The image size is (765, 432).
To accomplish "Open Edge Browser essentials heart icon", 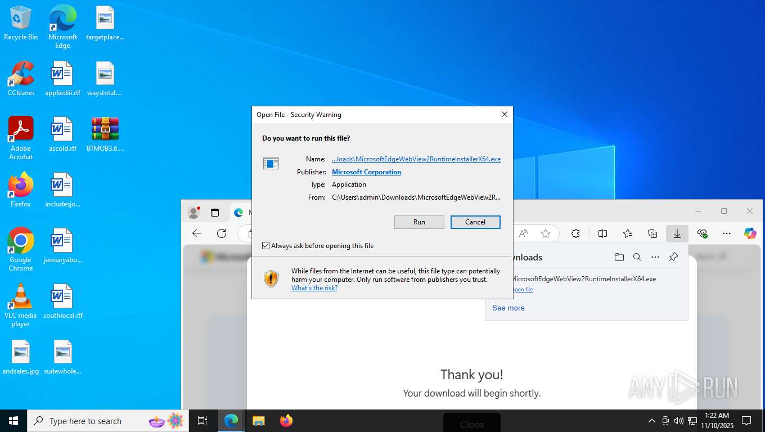I will coord(702,233).
